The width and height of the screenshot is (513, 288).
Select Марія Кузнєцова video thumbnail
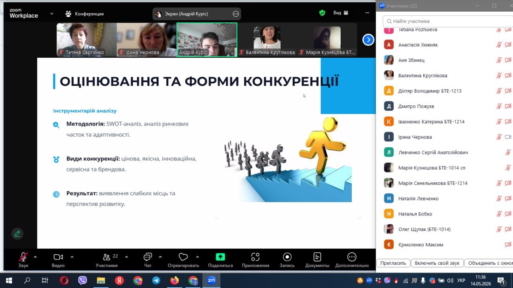coord(327,39)
